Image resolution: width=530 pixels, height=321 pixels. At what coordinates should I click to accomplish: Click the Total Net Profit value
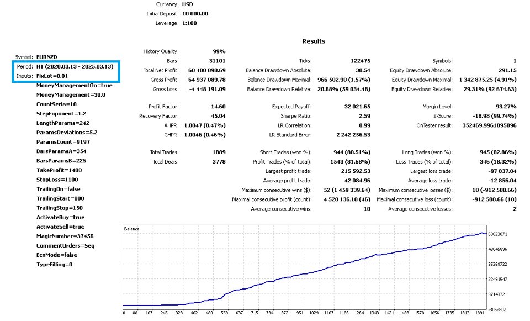pos(207,70)
